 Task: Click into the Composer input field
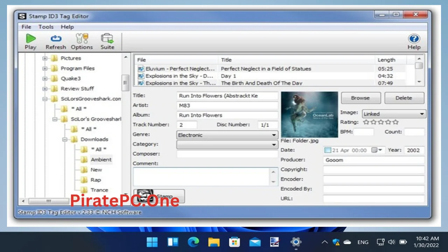point(227,154)
